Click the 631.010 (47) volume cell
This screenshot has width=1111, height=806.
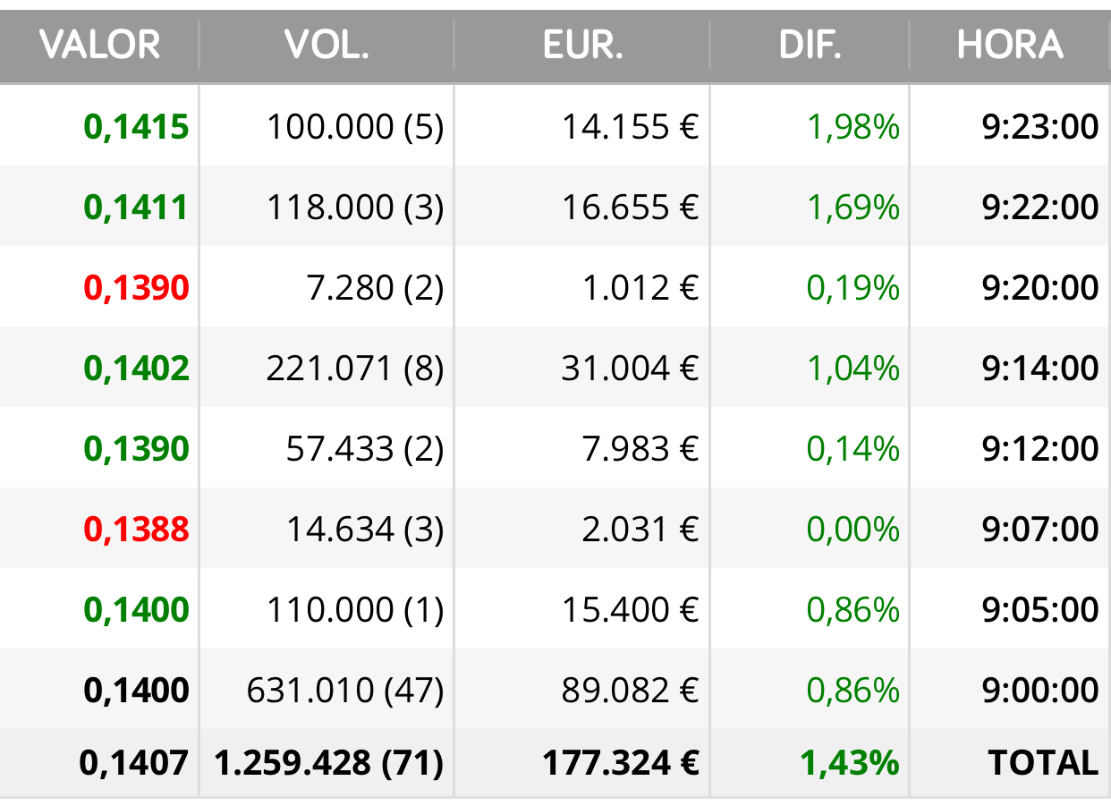(x=345, y=691)
